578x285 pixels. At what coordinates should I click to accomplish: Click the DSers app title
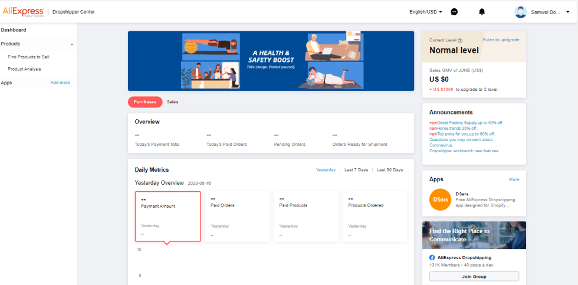462,194
